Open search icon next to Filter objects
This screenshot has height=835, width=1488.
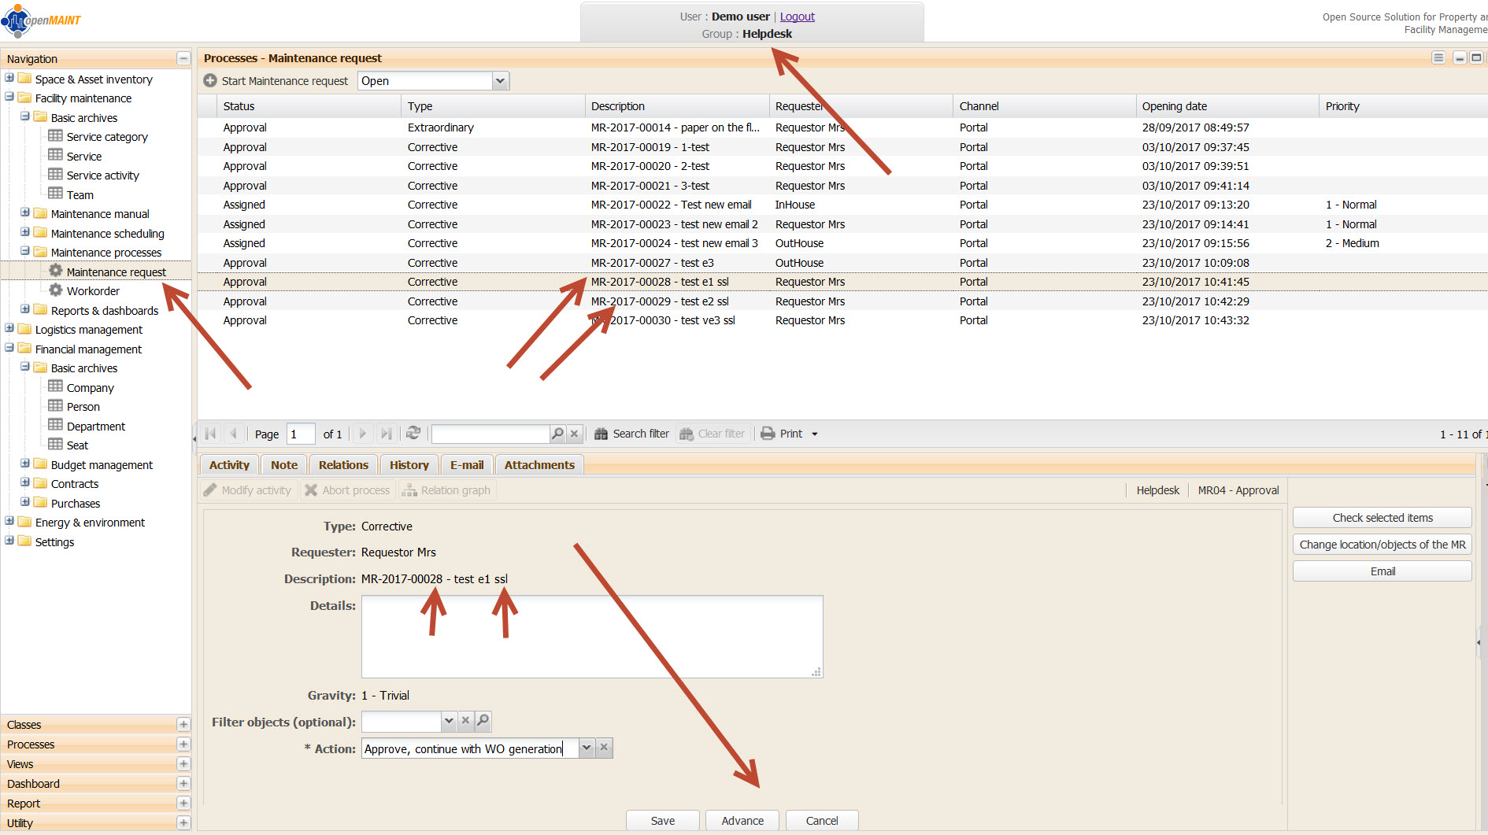click(483, 721)
